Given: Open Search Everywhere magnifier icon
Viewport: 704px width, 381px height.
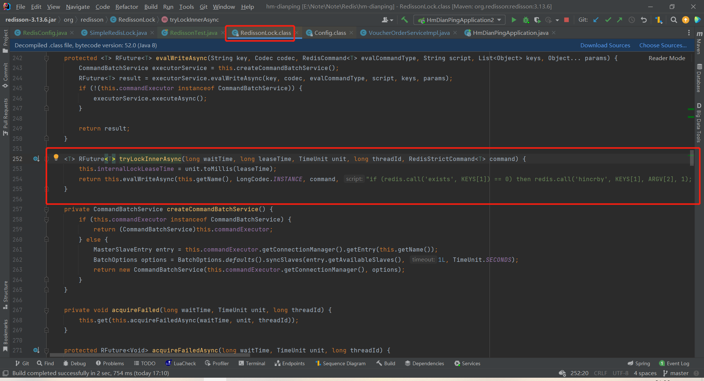Looking at the screenshot, I should (x=674, y=20).
